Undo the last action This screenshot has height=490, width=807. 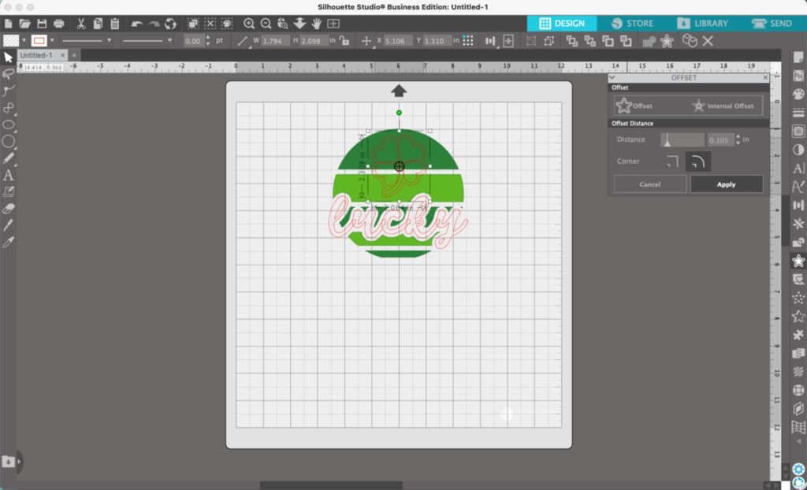point(137,24)
